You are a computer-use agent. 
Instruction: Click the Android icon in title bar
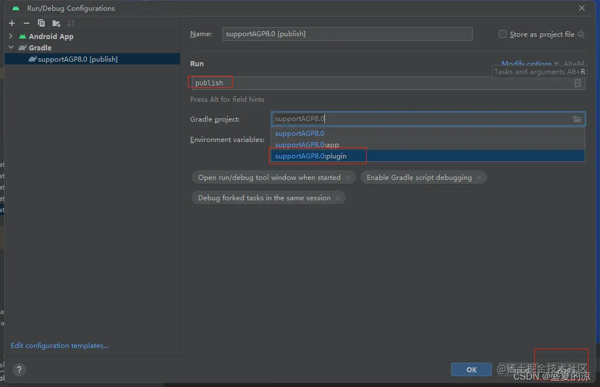16,8
